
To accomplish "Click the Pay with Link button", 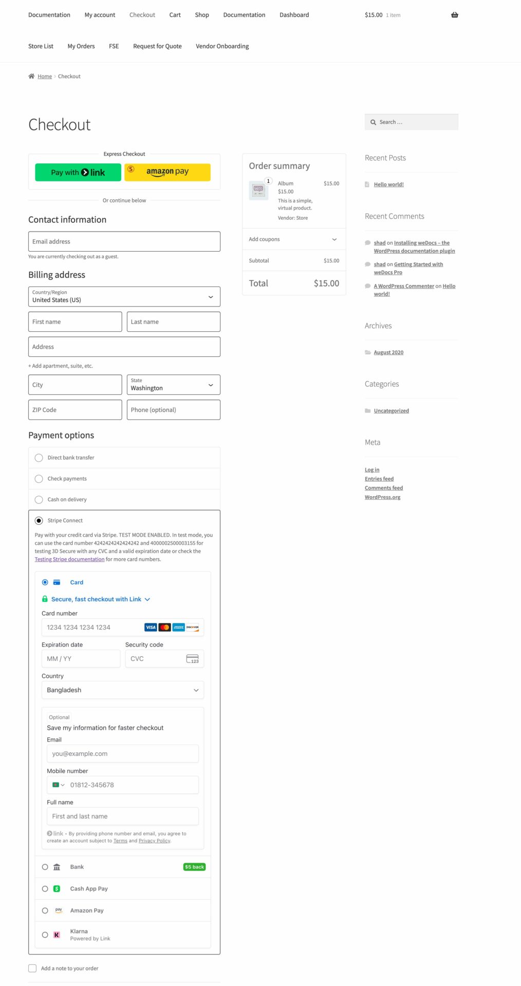I will (78, 173).
